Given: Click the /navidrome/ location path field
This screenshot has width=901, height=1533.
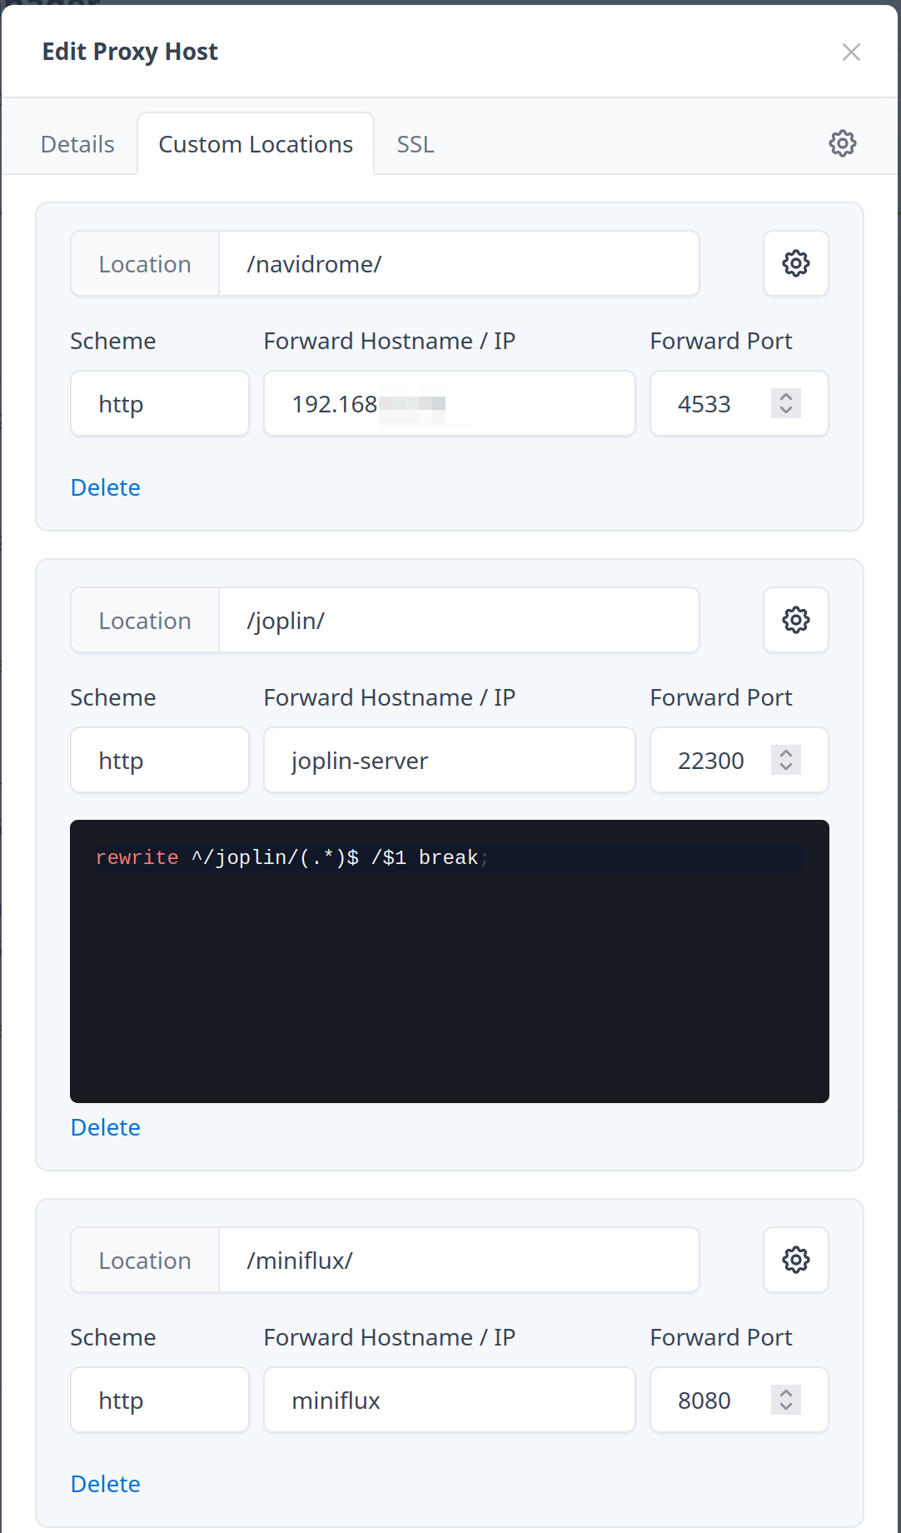Looking at the screenshot, I should 458,264.
